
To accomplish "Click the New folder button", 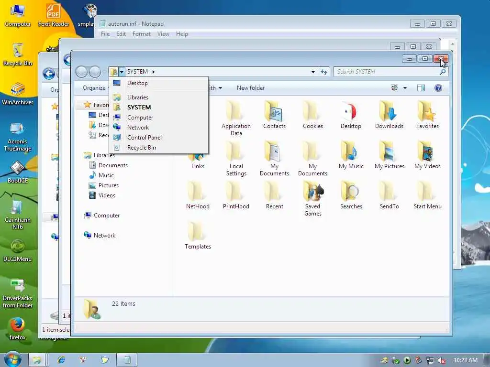I will pos(251,88).
